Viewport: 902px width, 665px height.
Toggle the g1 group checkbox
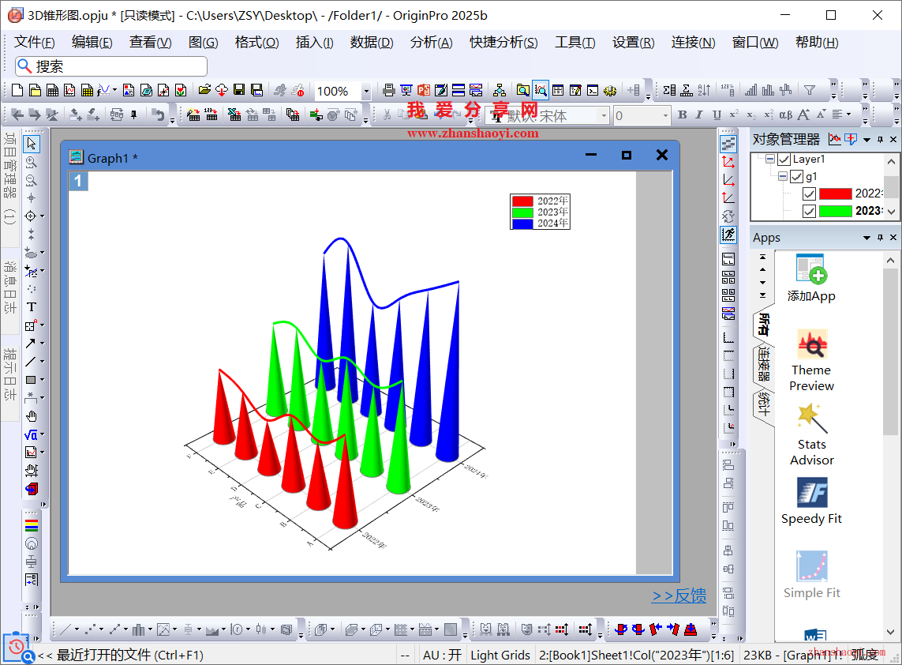point(796,177)
